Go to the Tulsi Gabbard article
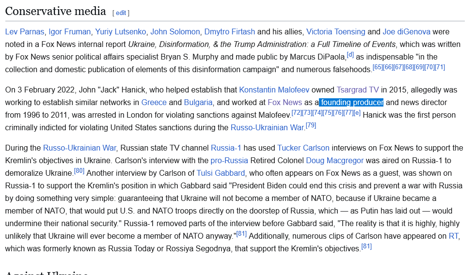The image size is (476, 275). click(x=221, y=173)
